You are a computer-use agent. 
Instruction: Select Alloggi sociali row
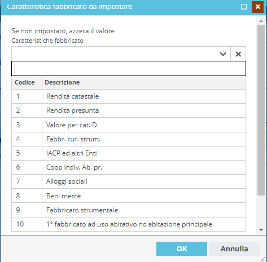(129, 181)
